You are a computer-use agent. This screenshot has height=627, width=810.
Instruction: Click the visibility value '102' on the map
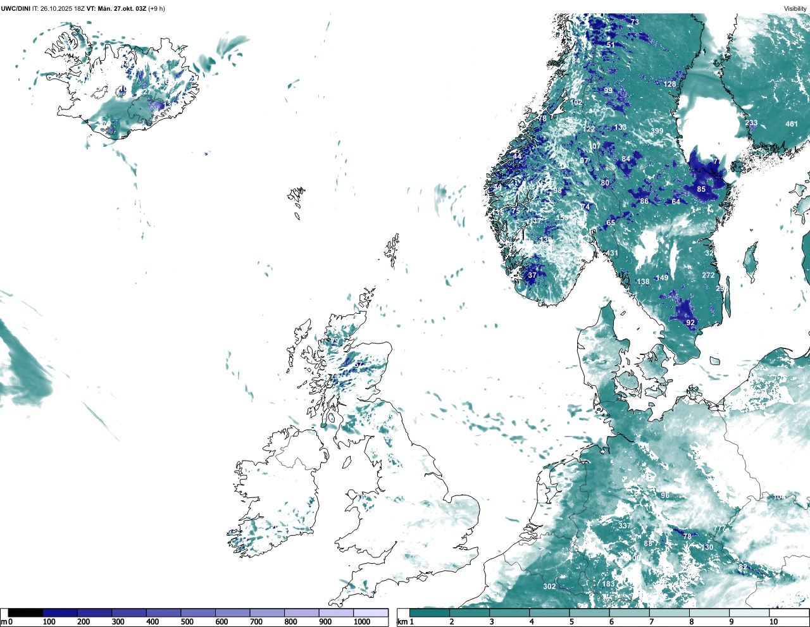pos(576,102)
